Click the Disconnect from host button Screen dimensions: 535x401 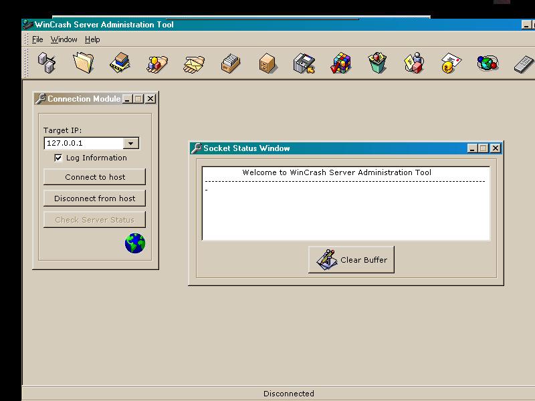point(95,198)
